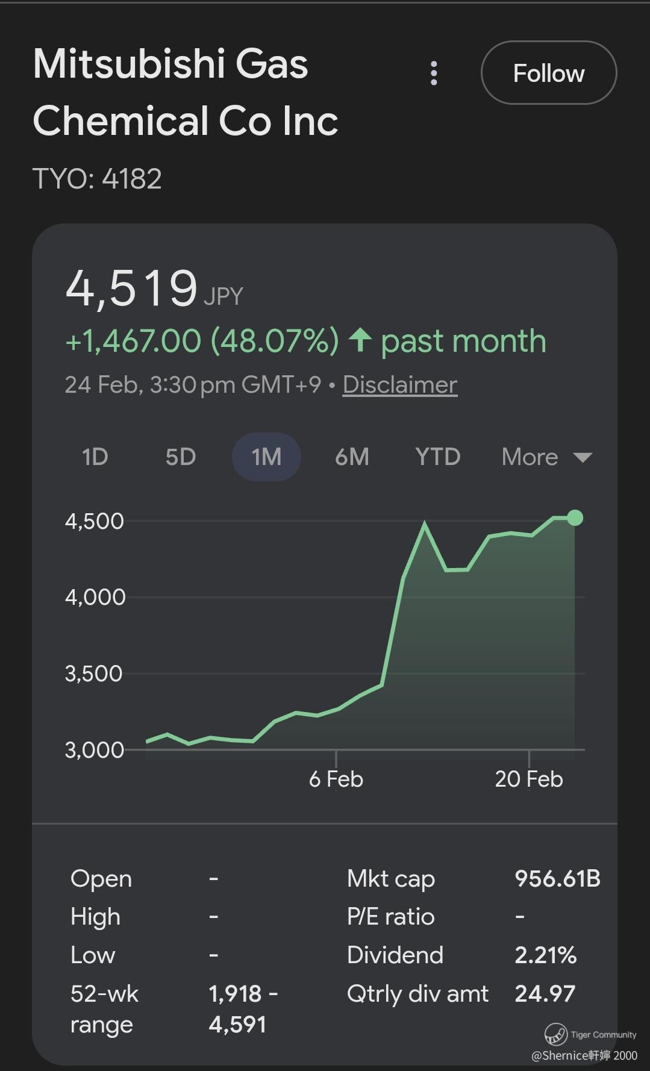Switch to the 1D chart range
This screenshot has width=650, height=1071.
pos(95,457)
